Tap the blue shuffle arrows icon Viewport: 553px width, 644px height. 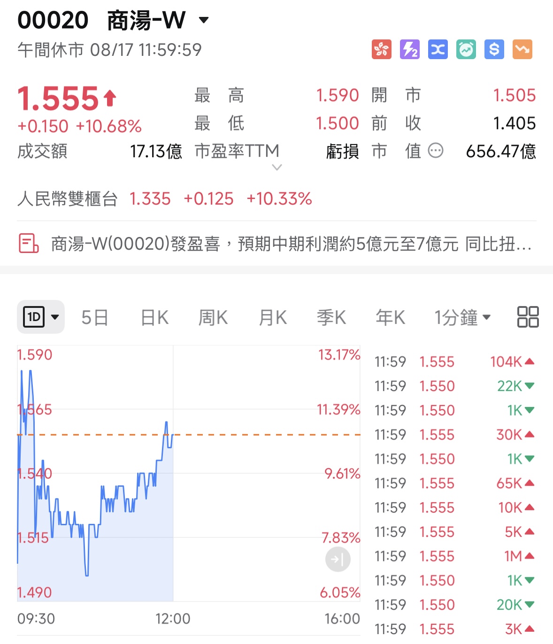(438, 49)
